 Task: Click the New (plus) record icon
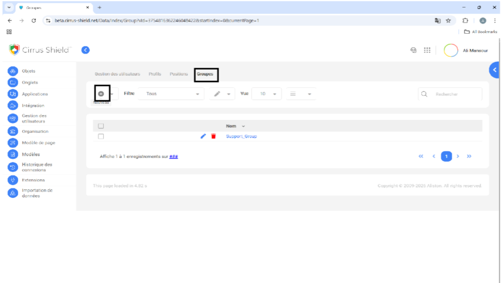[x=101, y=94]
